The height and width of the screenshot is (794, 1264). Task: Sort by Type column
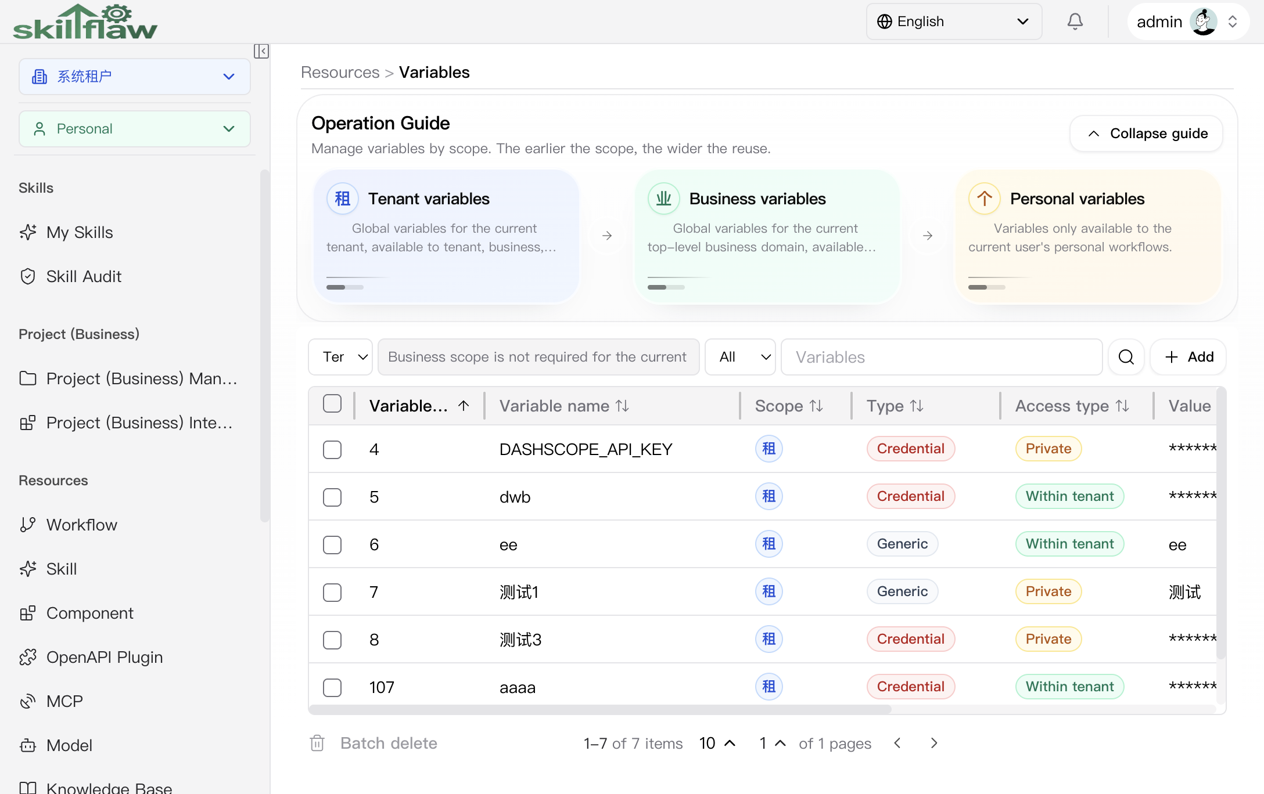click(917, 406)
